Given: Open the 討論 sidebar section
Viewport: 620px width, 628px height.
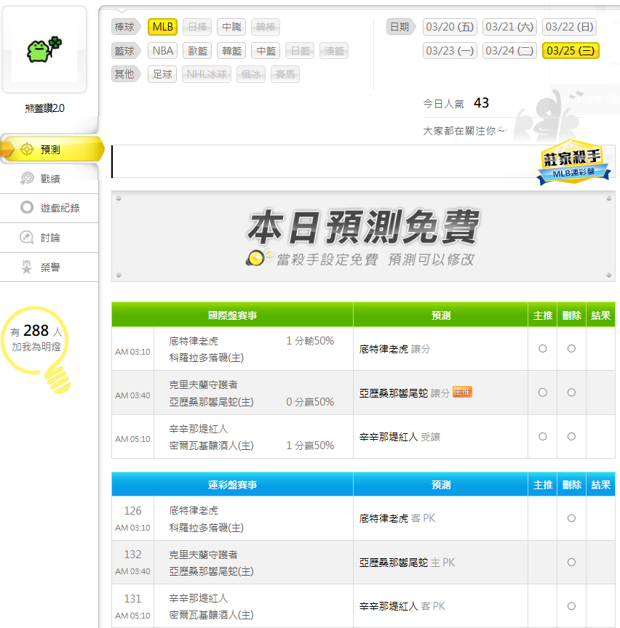Looking at the screenshot, I should point(49,238).
